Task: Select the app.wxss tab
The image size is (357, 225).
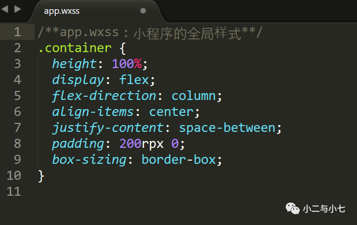Action: [62, 11]
